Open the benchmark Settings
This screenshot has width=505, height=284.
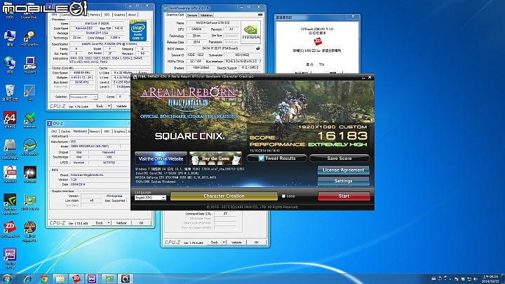(343, 181)
